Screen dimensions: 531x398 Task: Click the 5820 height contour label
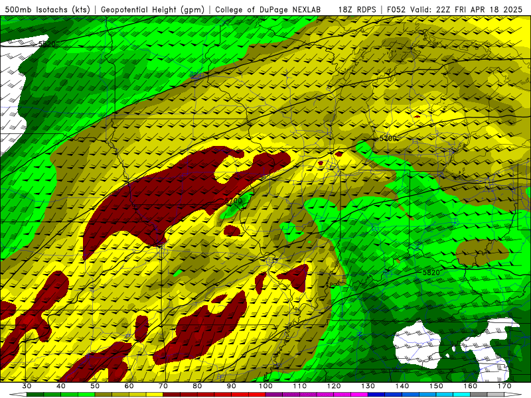click(x=431, y=273)
